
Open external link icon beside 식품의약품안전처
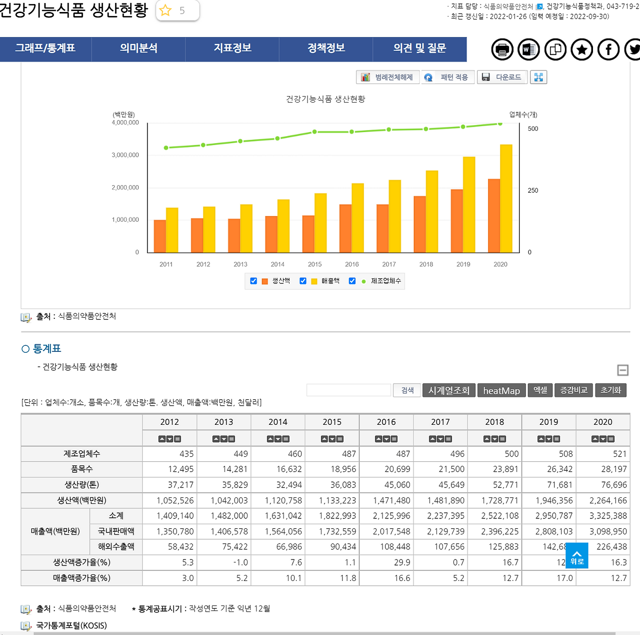tap(539, 7)
